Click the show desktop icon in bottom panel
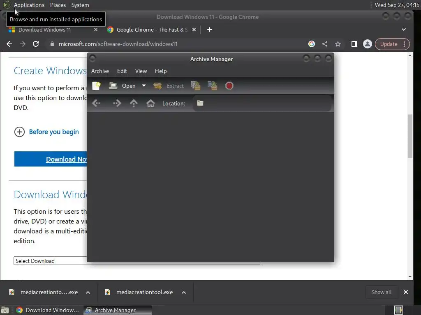The width and height of the screenshot is (421, 315). pos(5,310)
